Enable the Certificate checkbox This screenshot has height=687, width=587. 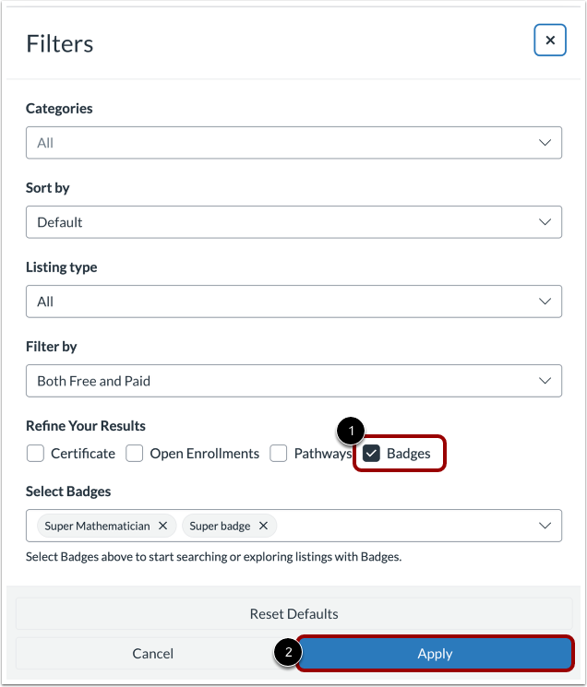pos(35,454)
